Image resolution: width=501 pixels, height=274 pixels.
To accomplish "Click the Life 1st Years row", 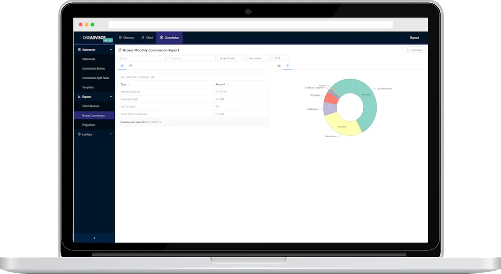I will (193, 107).
